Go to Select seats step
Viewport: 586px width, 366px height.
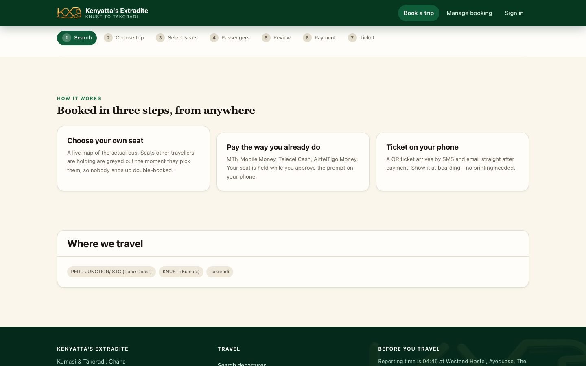pos(177,38)
